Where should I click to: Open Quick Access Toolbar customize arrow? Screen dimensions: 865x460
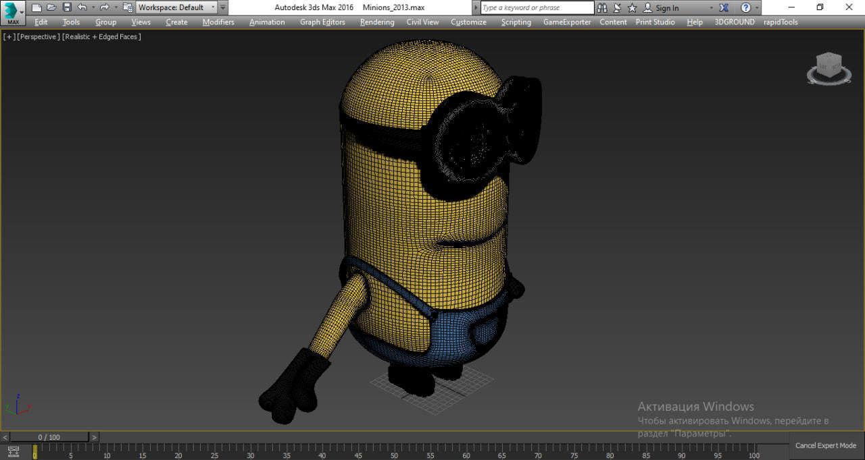point(223,7)
